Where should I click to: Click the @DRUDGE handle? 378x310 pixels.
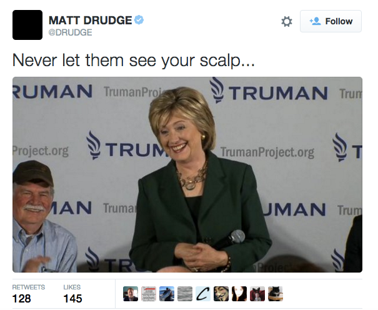(x=70, y=32)
